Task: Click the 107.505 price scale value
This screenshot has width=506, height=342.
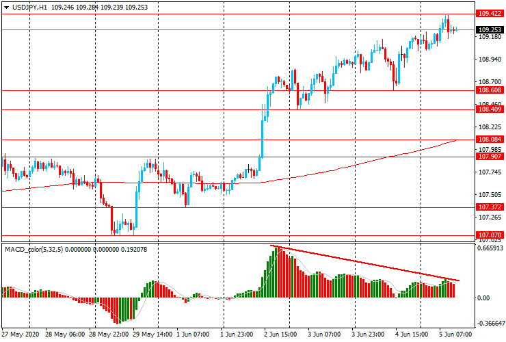Action: click(x=490, y=195)
